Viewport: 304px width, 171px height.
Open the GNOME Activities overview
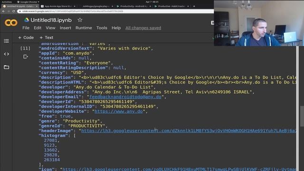(x=7, y=2)
